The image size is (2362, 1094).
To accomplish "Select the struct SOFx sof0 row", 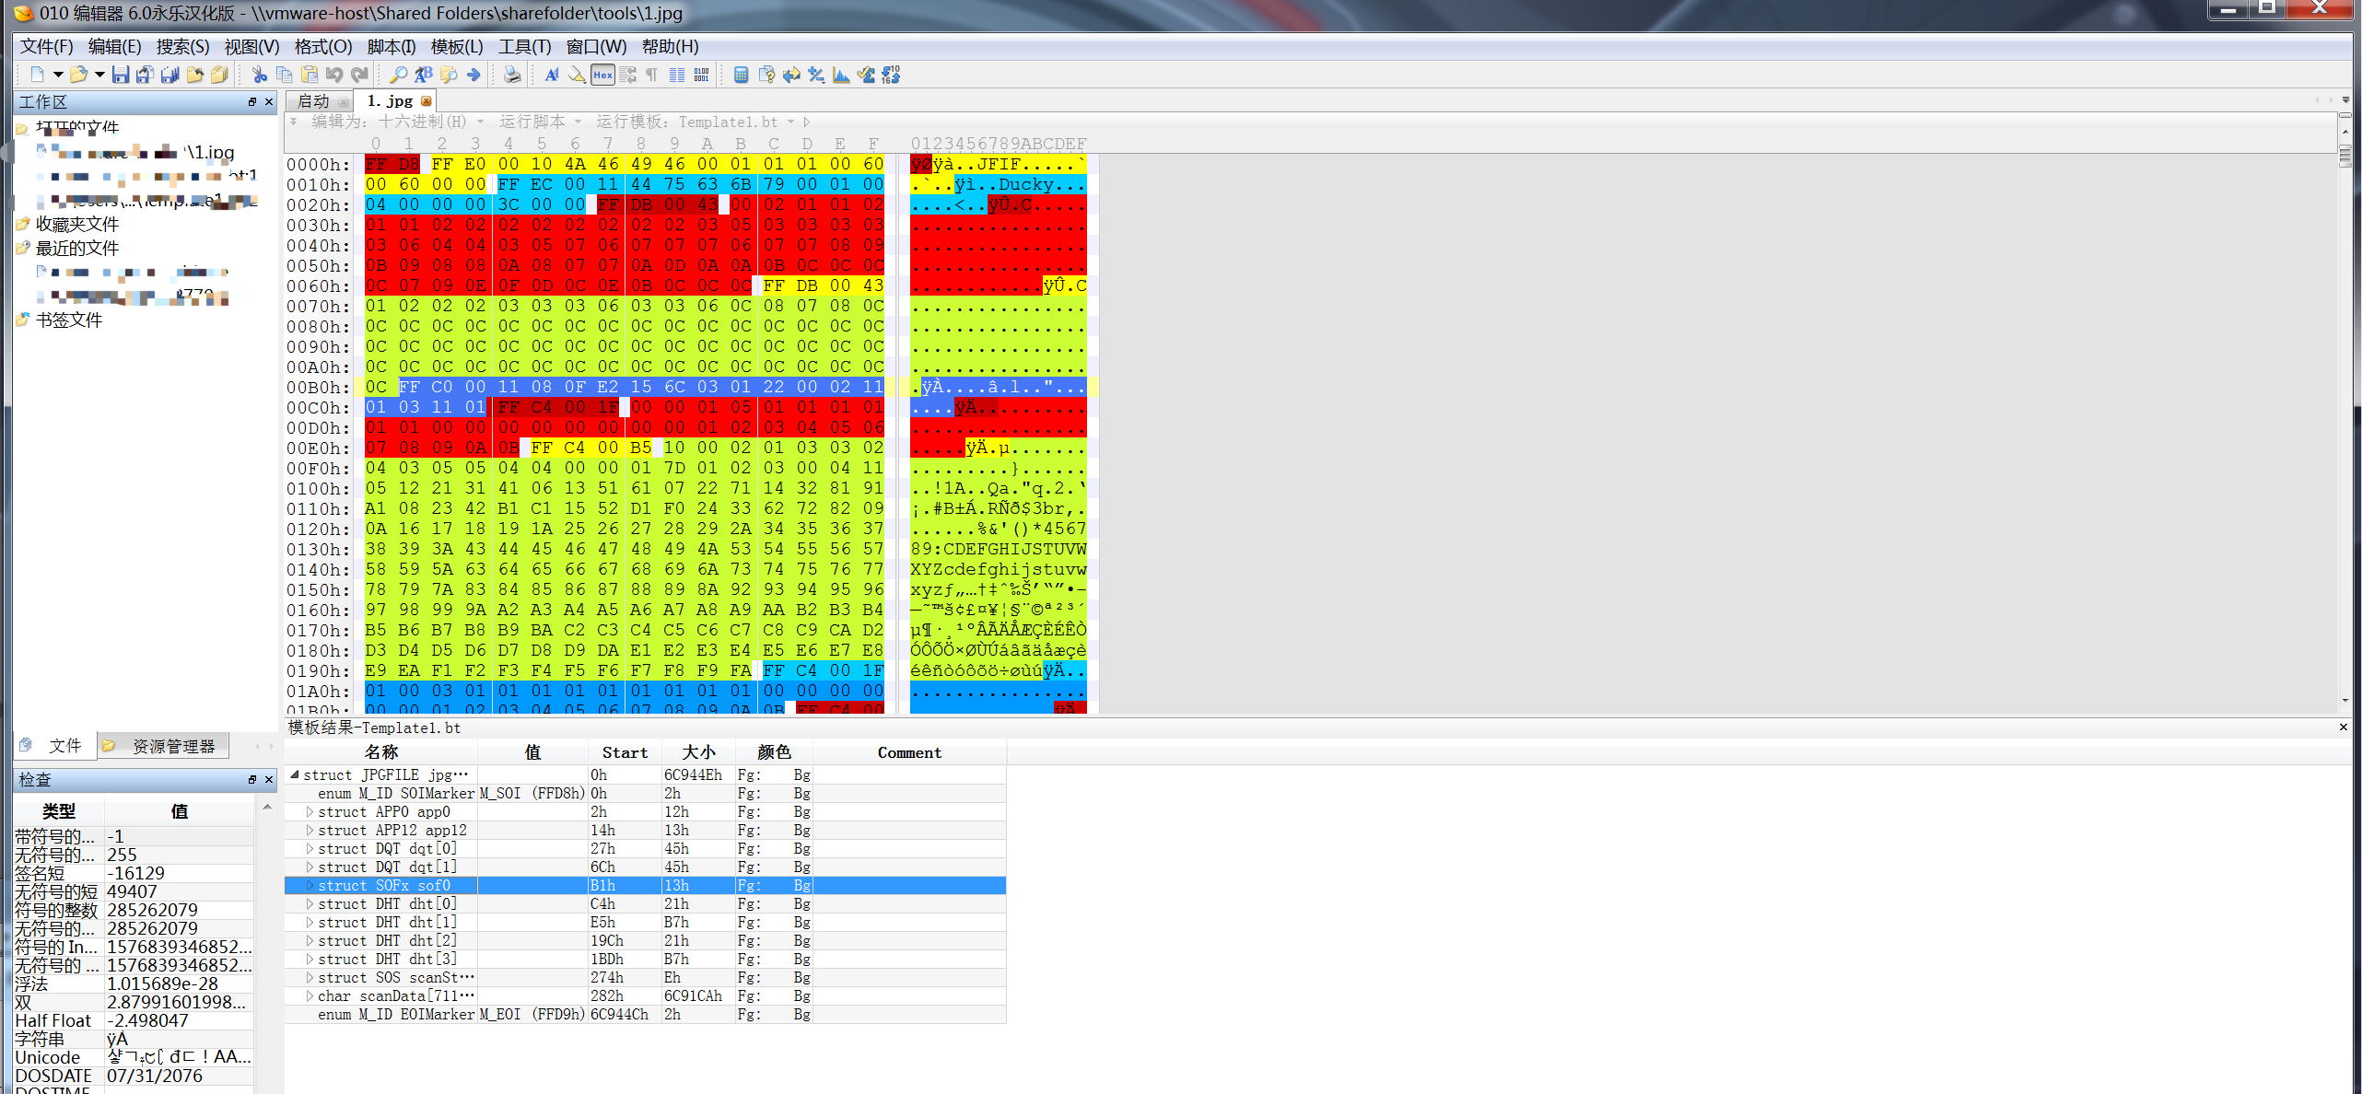I will [x=384, y=885].
